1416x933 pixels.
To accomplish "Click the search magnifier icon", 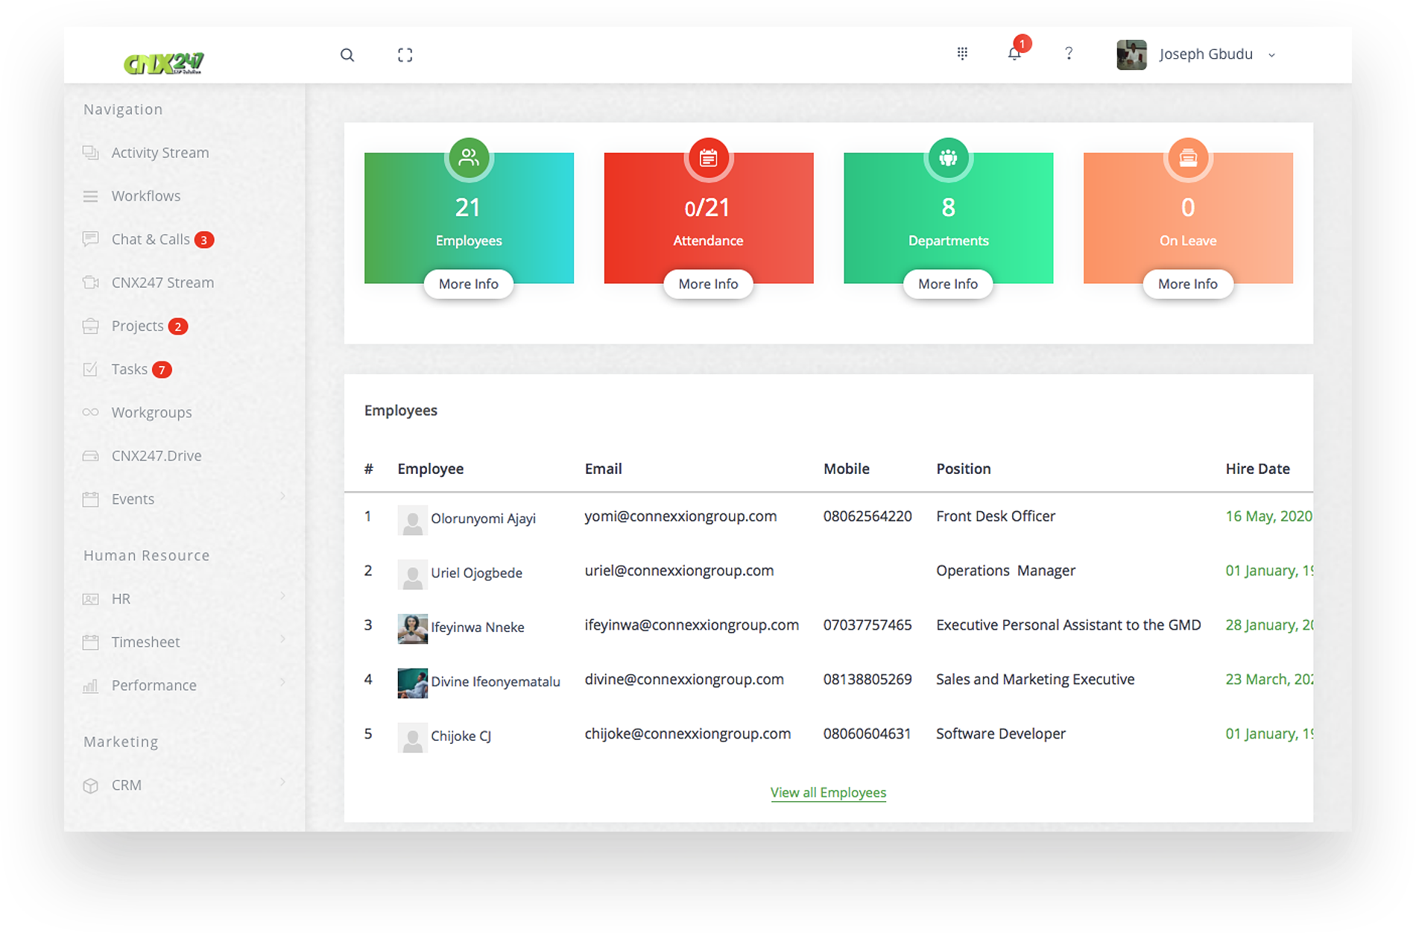I will pos(347,55).
